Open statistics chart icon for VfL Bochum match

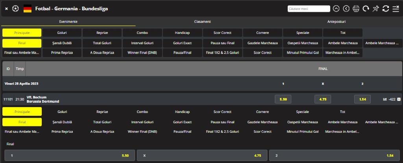pyautogui.click(x=385, y=99)
